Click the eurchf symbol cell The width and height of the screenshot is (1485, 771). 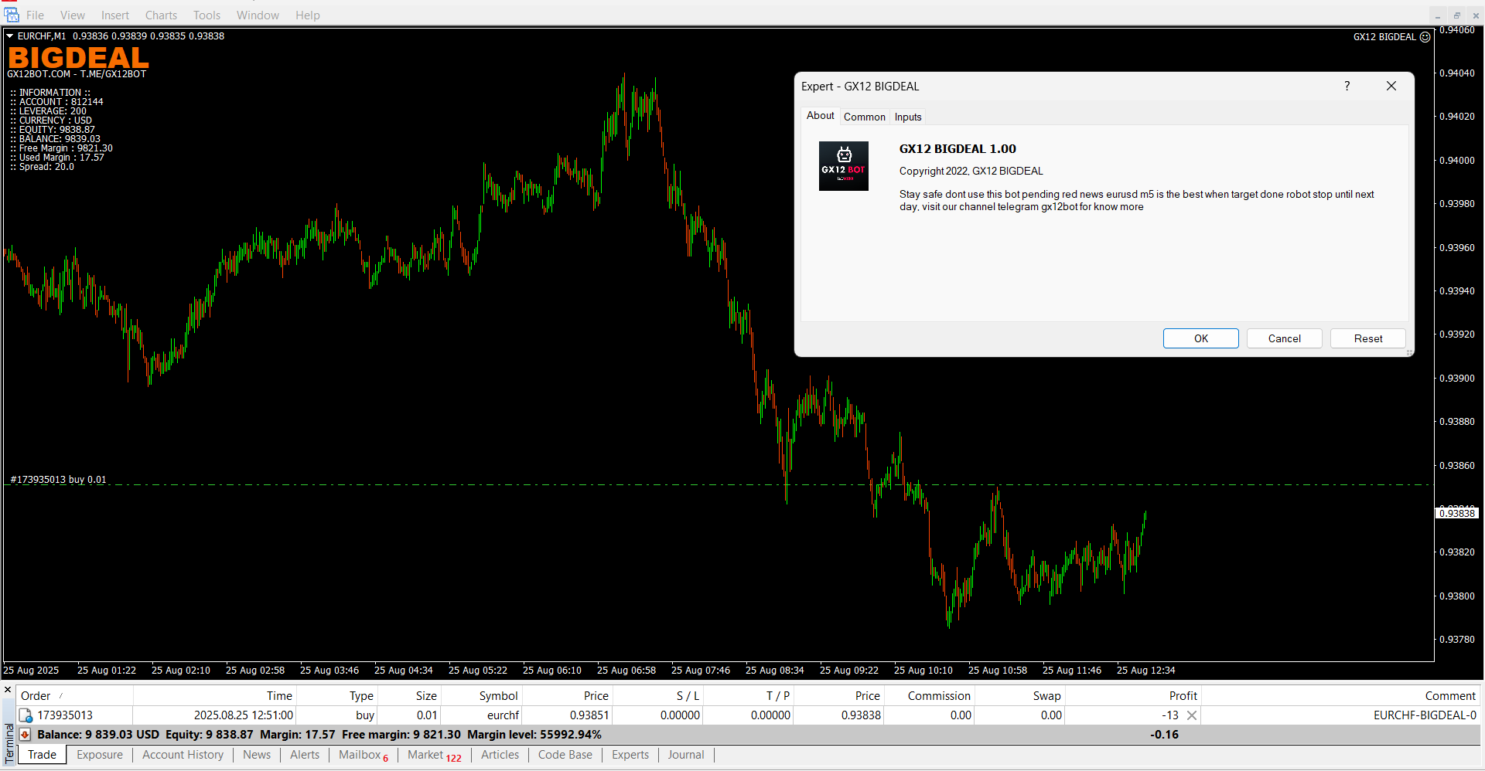tap(481, 715)
